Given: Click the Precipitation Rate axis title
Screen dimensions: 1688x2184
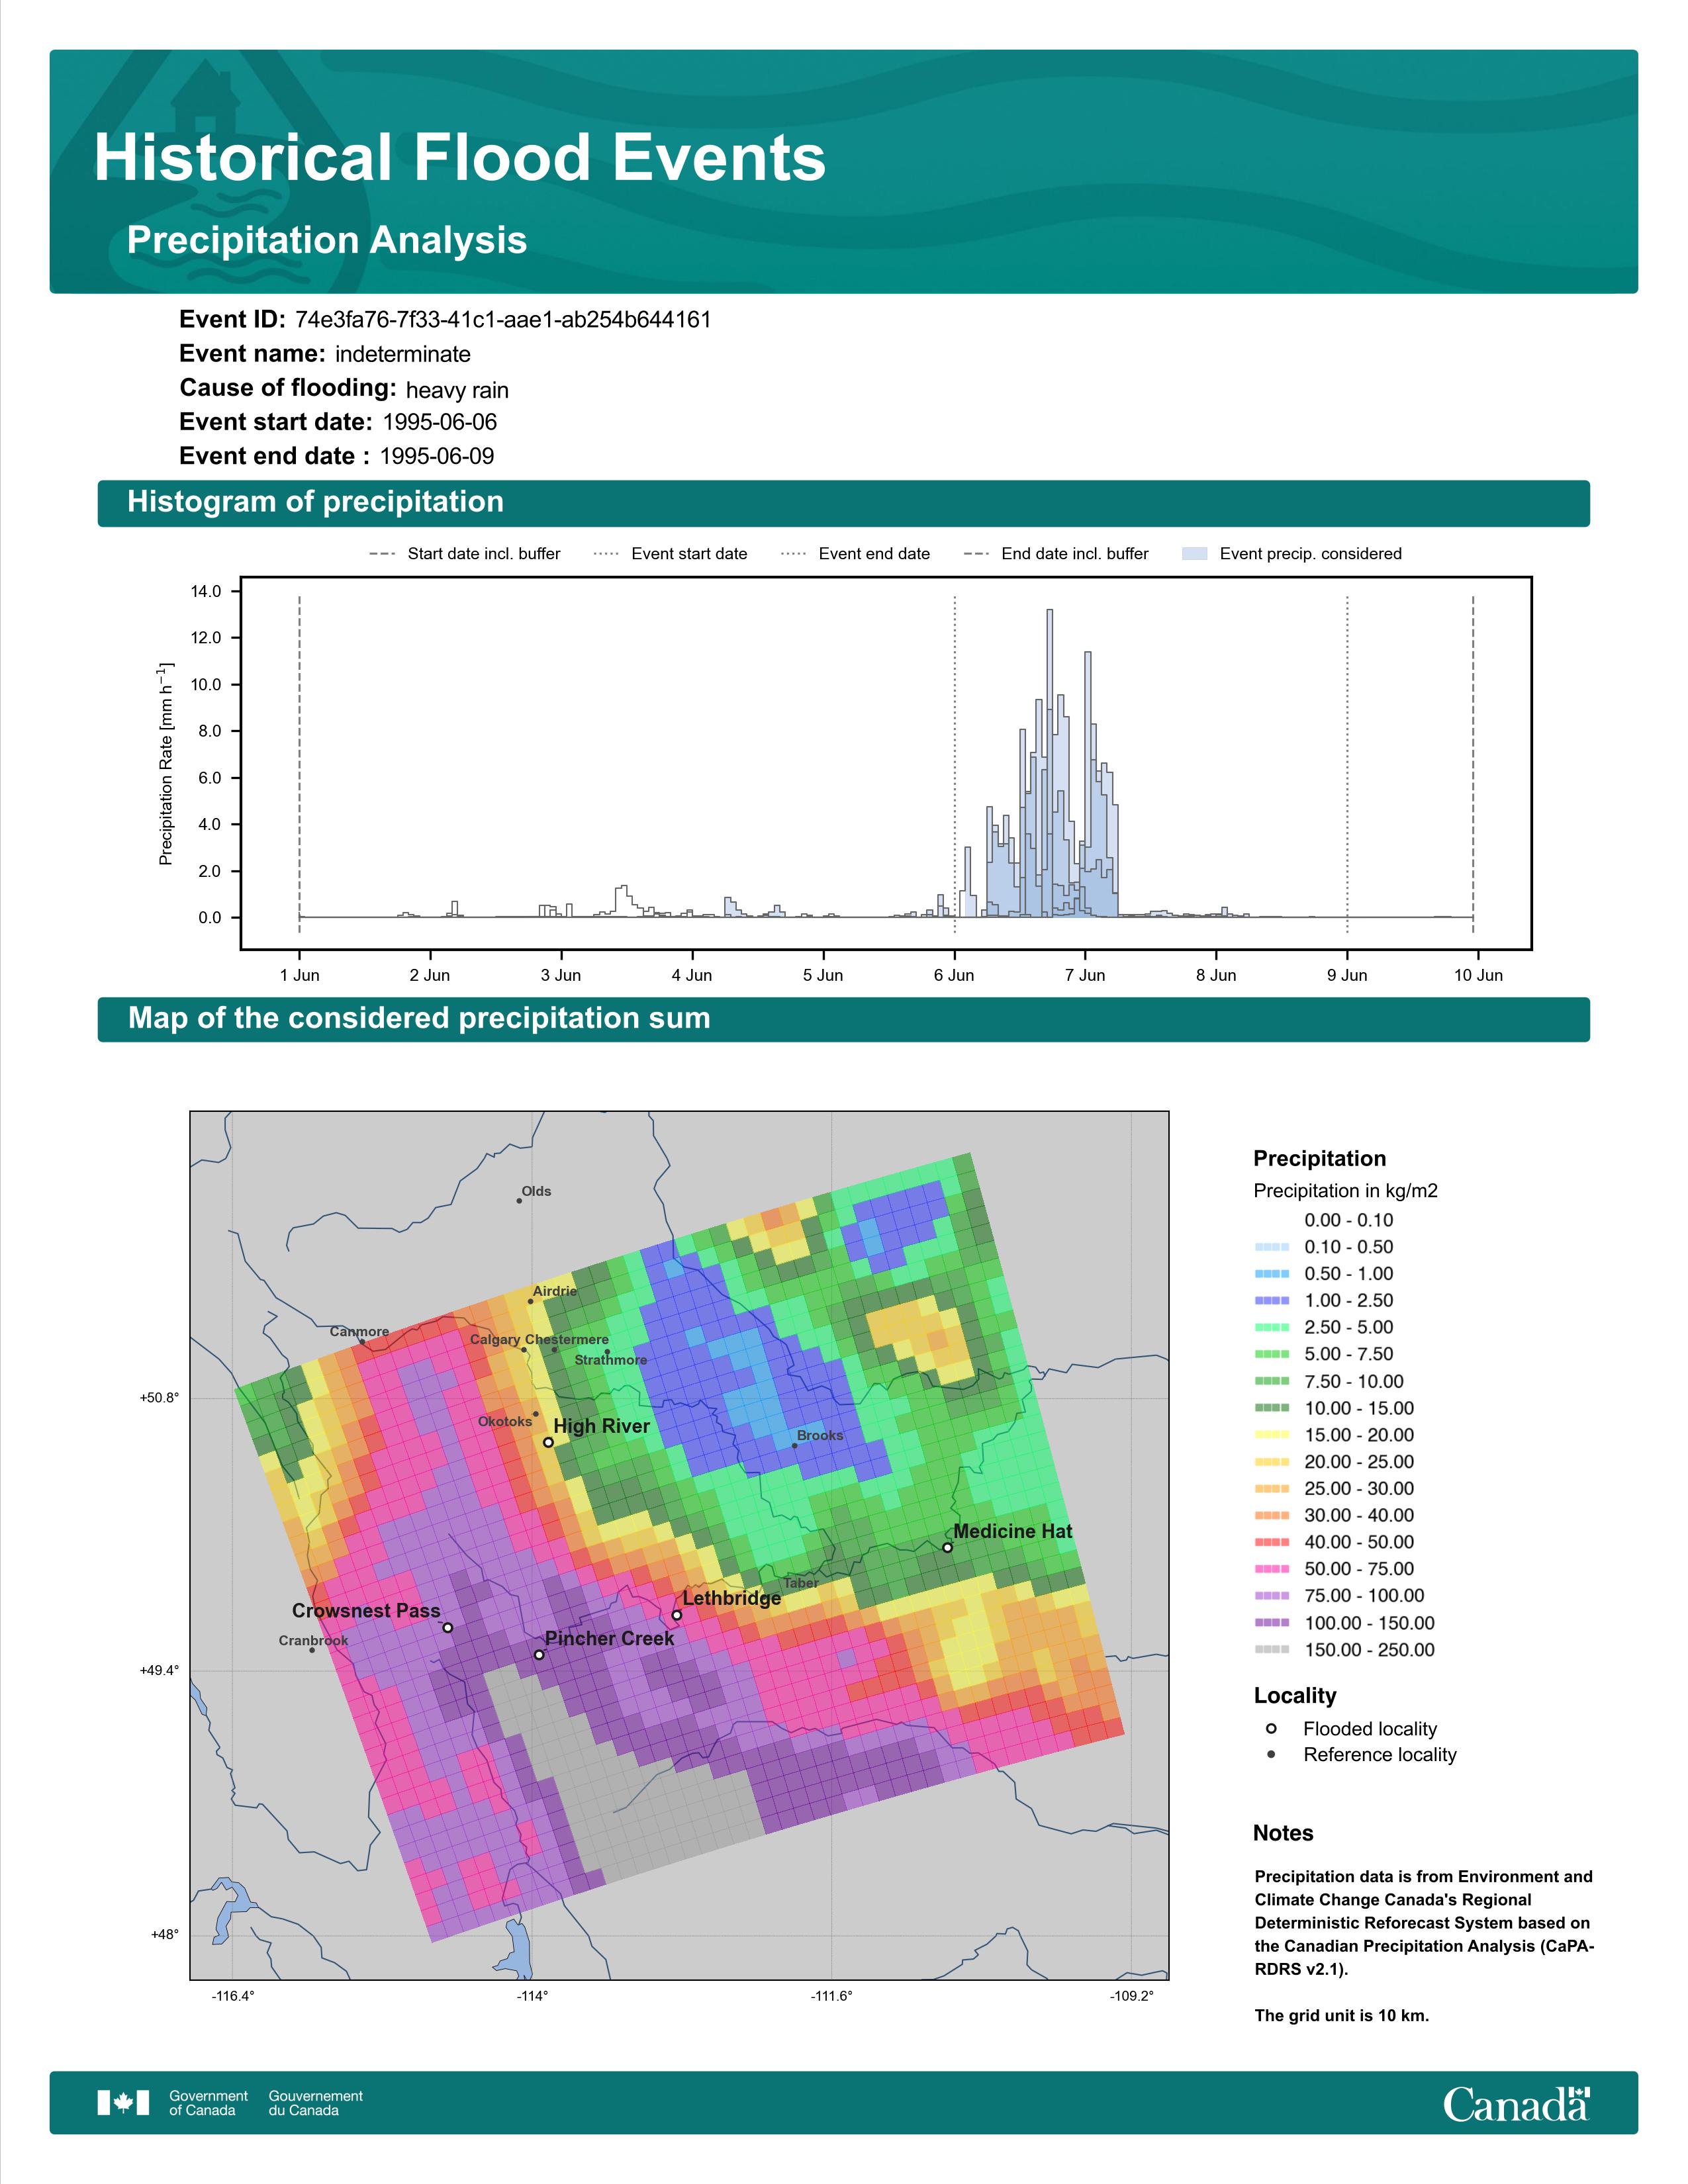Looking at the screenshot, I should 166,763.
